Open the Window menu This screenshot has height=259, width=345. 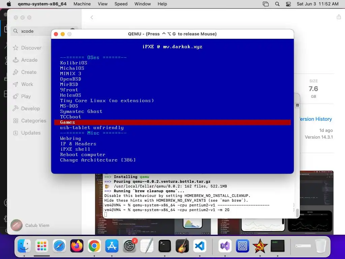coord(143,4)
